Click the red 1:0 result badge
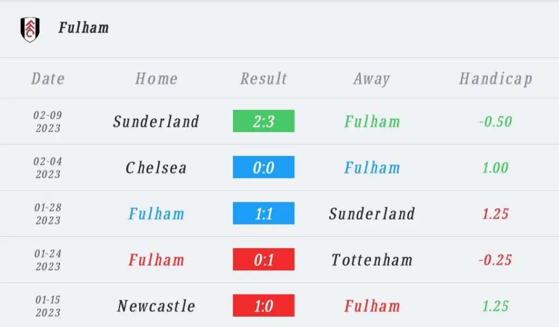Image resolution: width=559 pixels, height=327 pixels. pos(264,305)
